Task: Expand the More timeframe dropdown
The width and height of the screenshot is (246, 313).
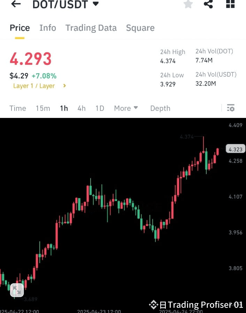Action: coord(126,108)
